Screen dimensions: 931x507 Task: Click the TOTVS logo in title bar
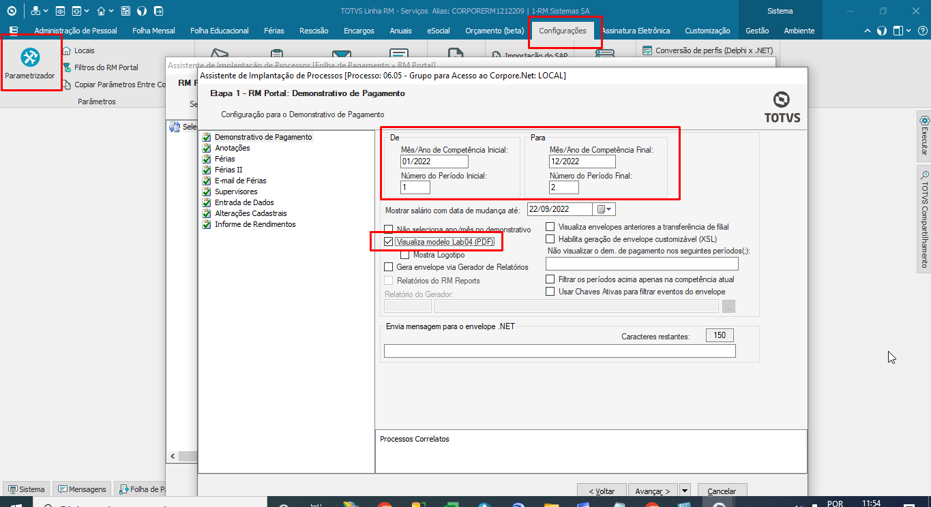(x=12, y=11)
